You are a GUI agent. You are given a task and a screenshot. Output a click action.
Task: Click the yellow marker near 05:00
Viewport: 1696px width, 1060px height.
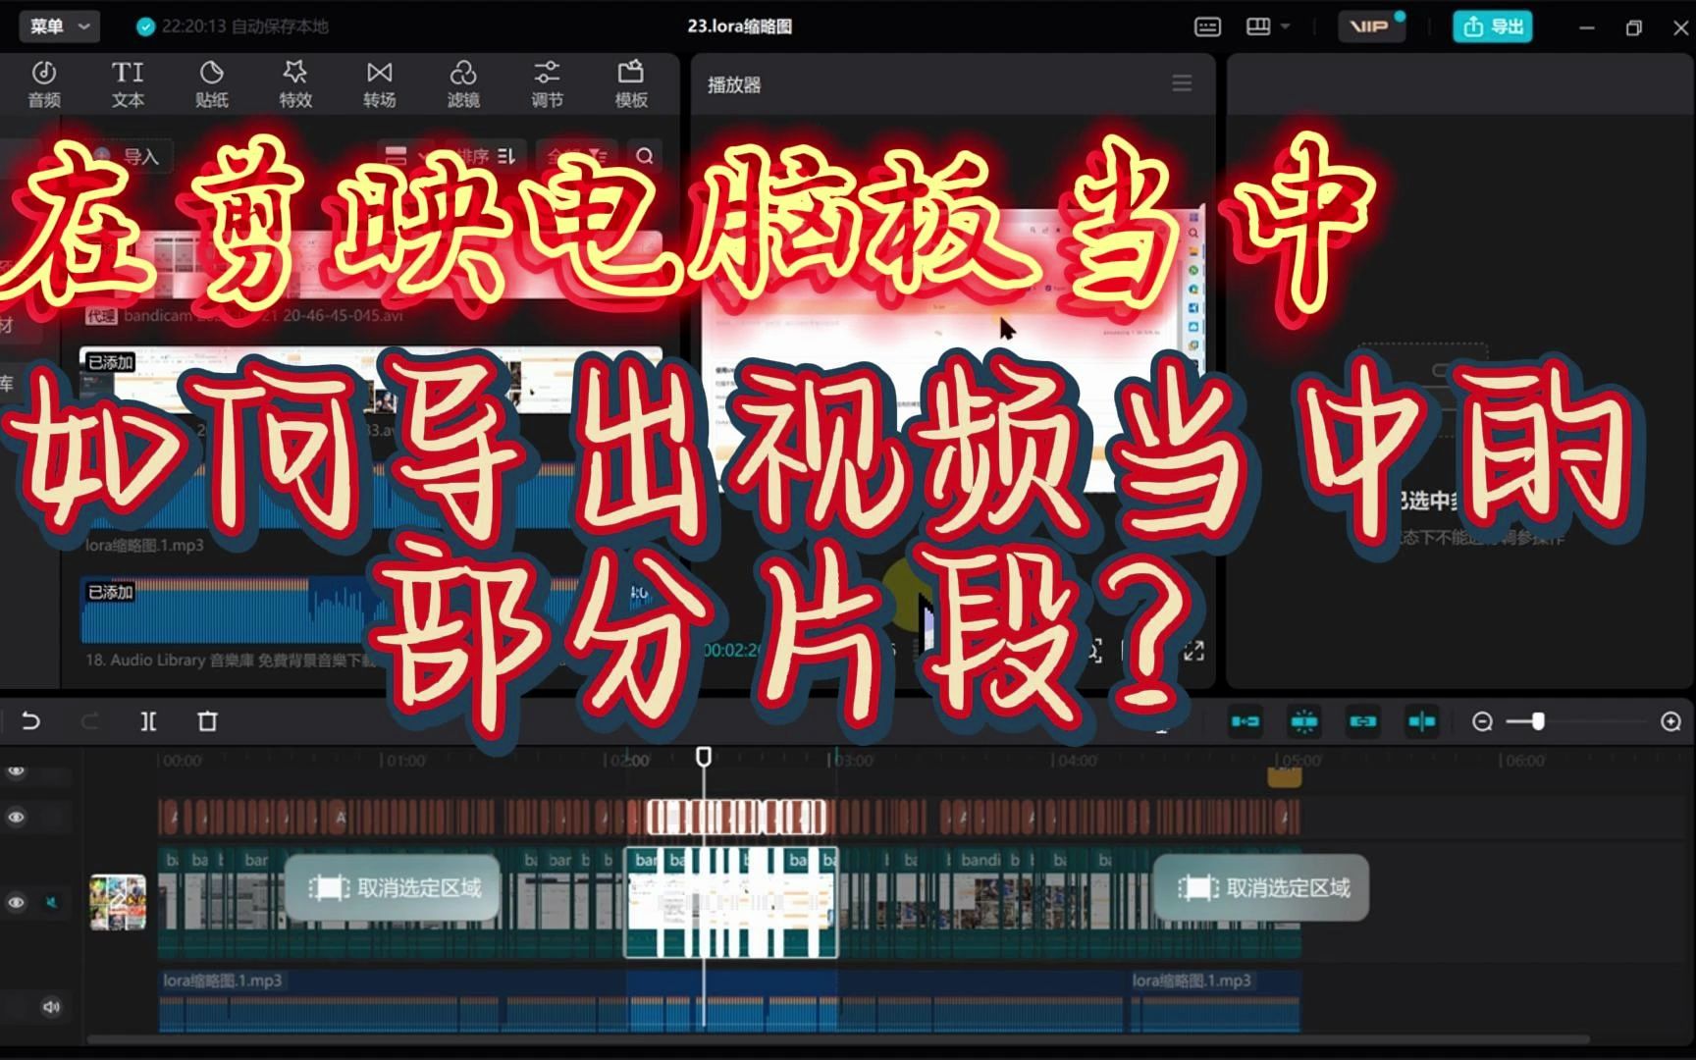[x=1285, y=778]
